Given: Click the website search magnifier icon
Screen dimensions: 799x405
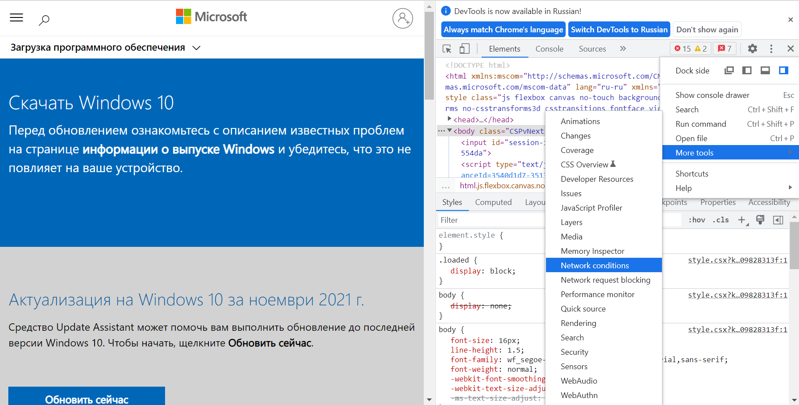Looking at the screenshot, I should [44, 20].
